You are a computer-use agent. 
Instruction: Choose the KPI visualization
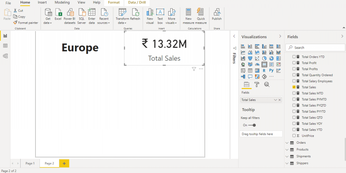point(278,64)
